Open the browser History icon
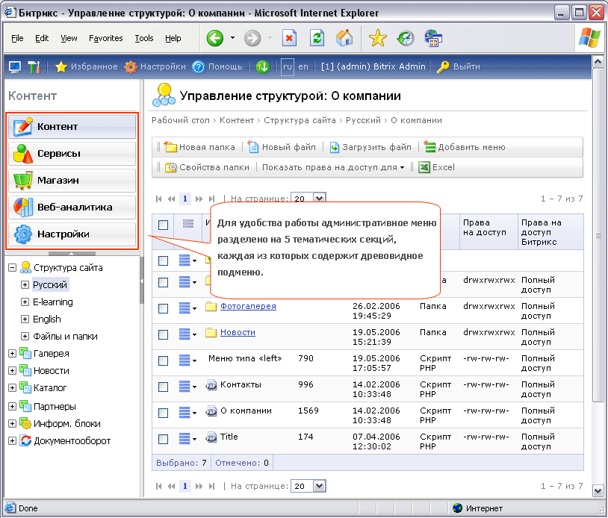 [406, 38]
